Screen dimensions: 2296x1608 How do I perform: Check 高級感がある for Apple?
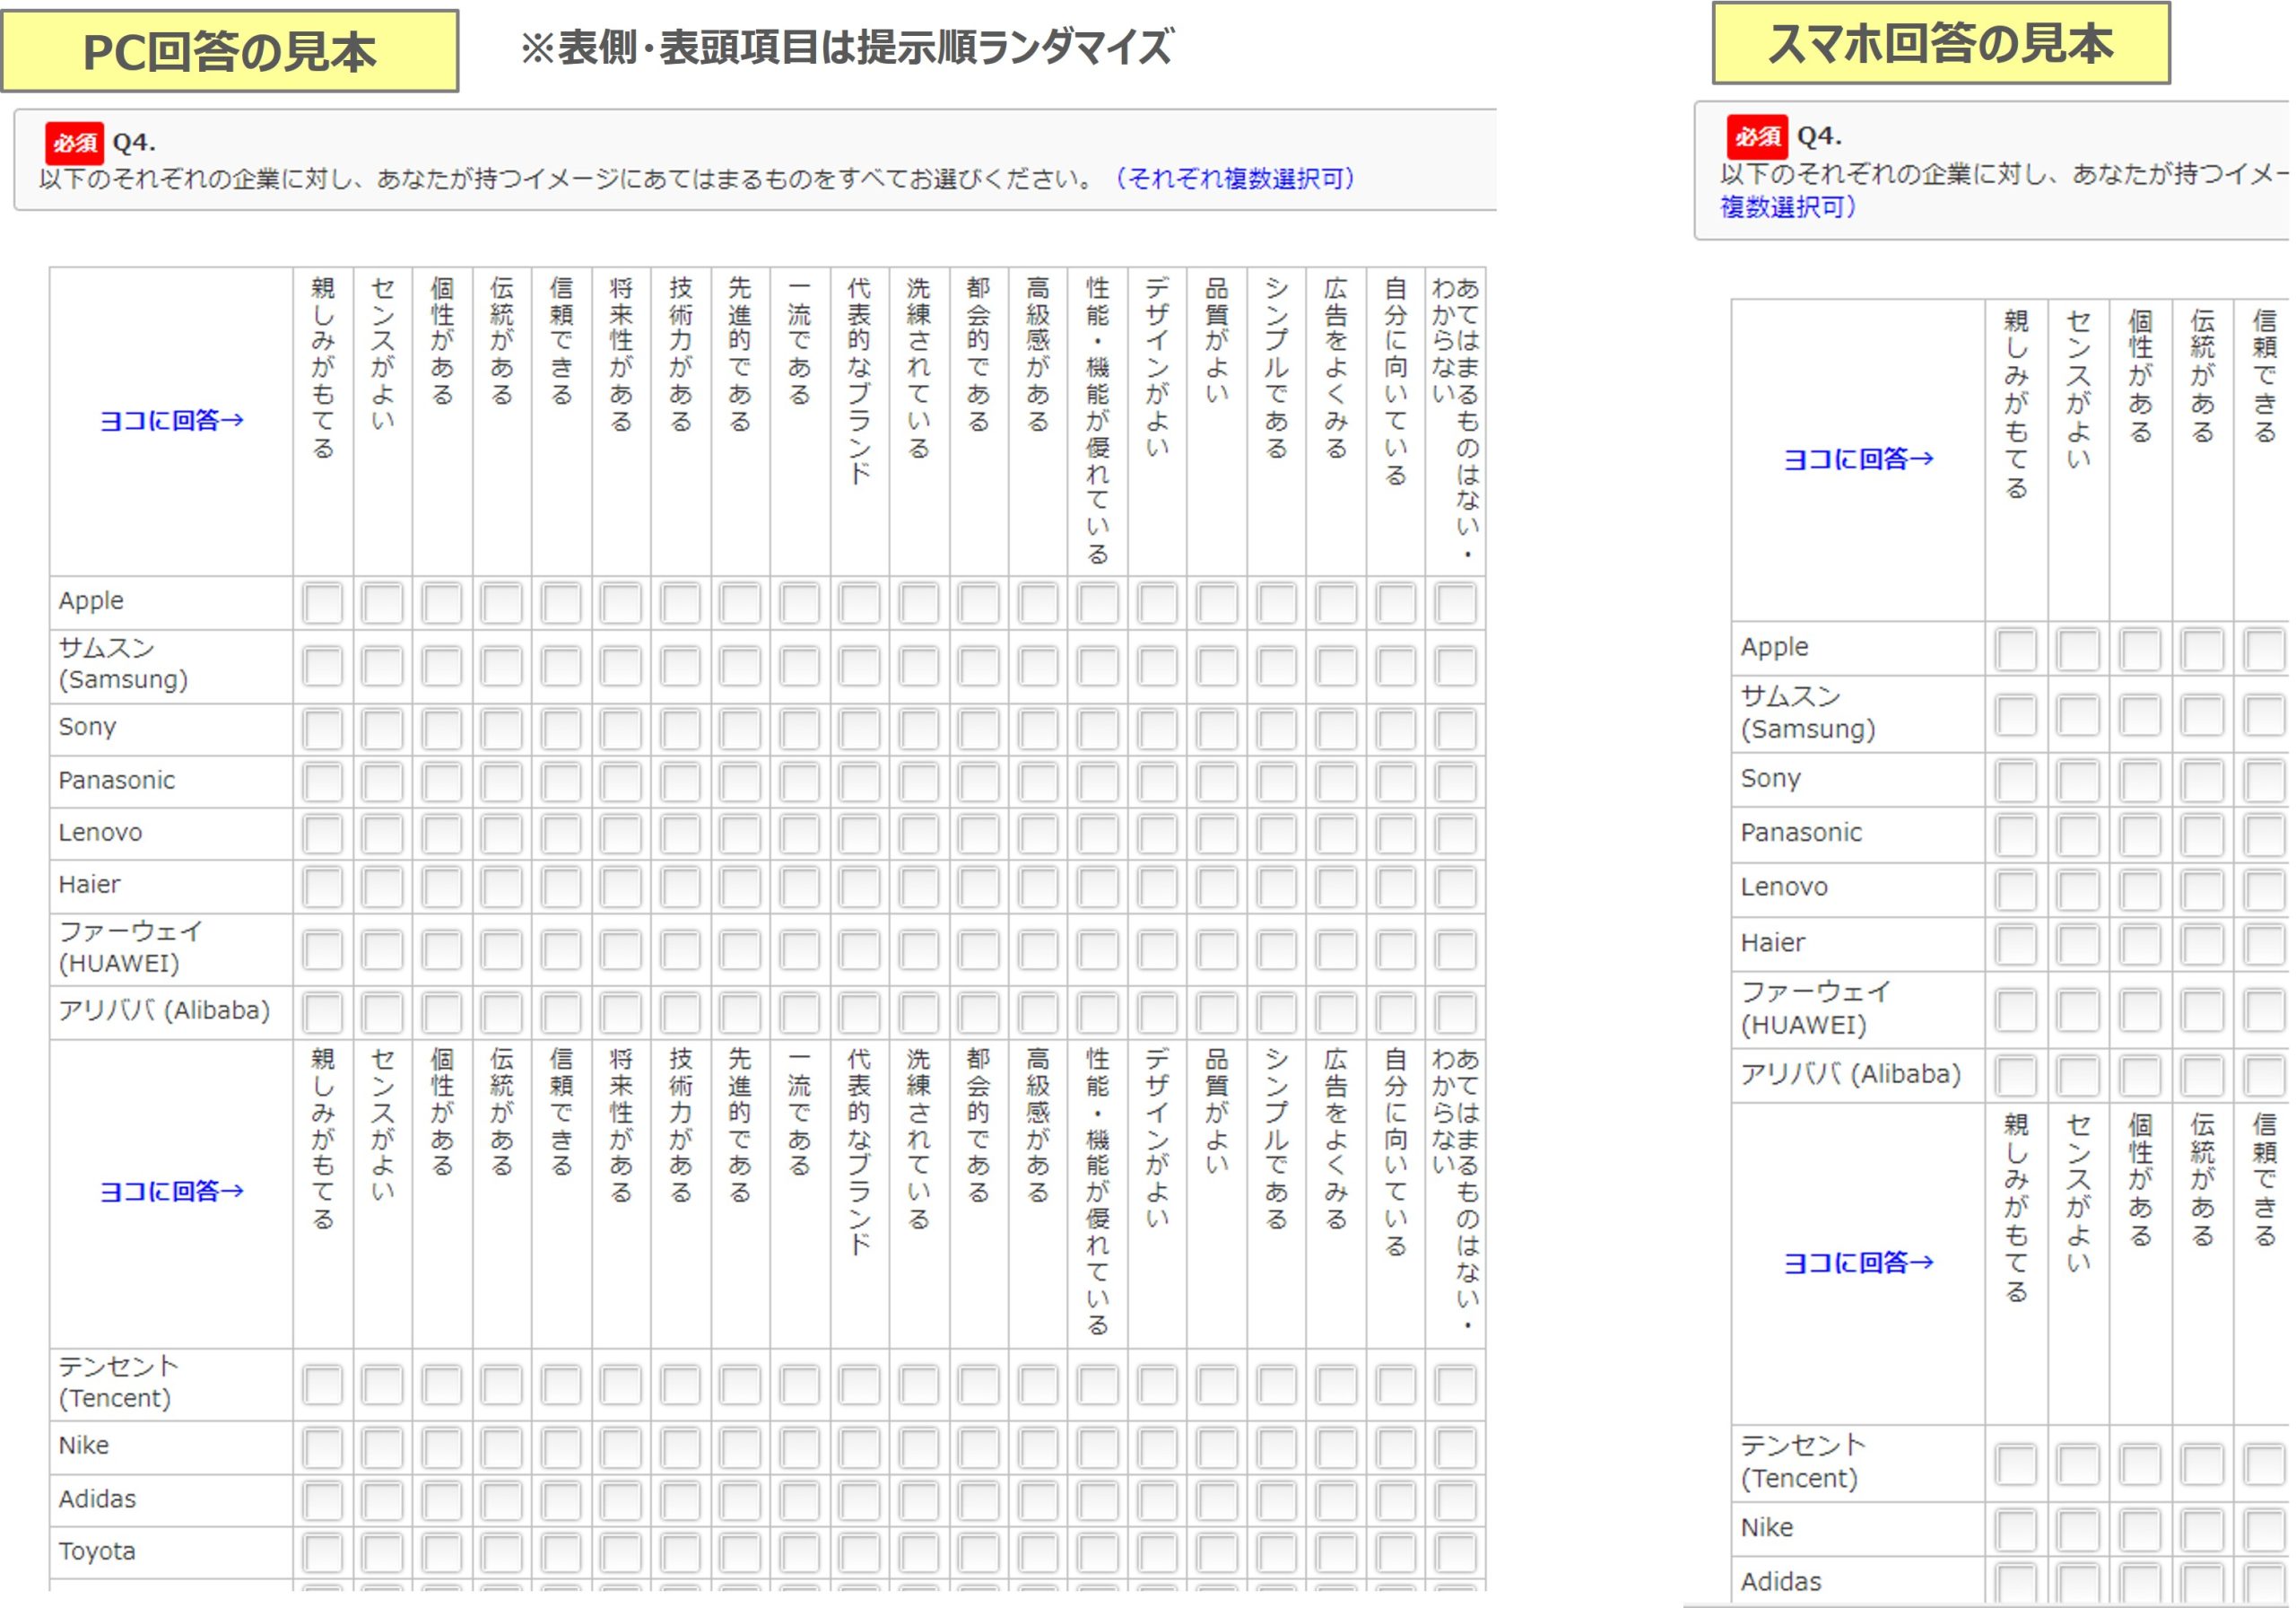click(1036, 600)
